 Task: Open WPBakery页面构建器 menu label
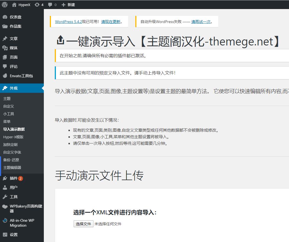click(26, 209)
